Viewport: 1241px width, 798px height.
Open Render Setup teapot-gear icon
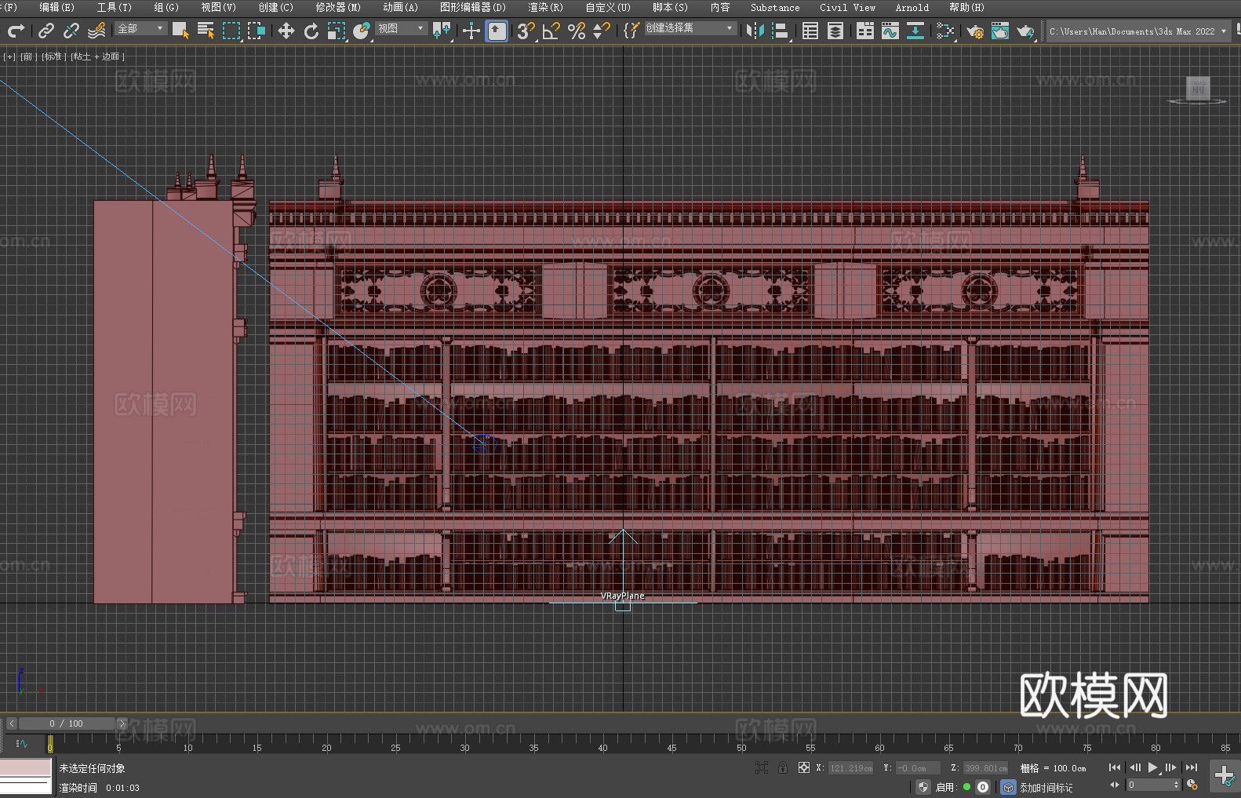[975, 31]
